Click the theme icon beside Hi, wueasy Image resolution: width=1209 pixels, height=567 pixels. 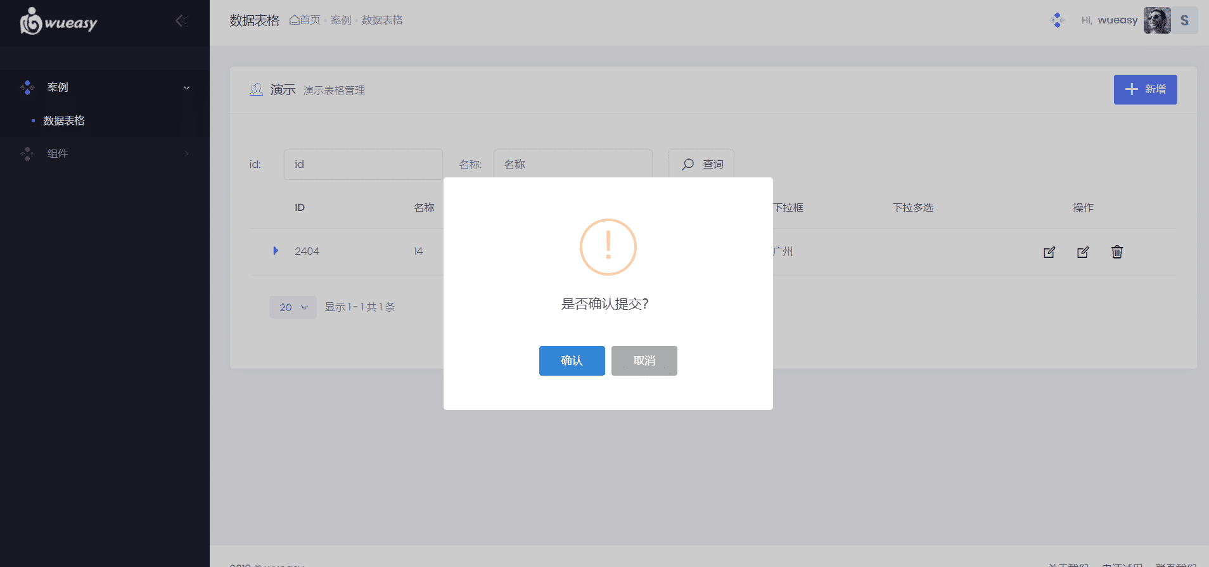coord(1057,20)
